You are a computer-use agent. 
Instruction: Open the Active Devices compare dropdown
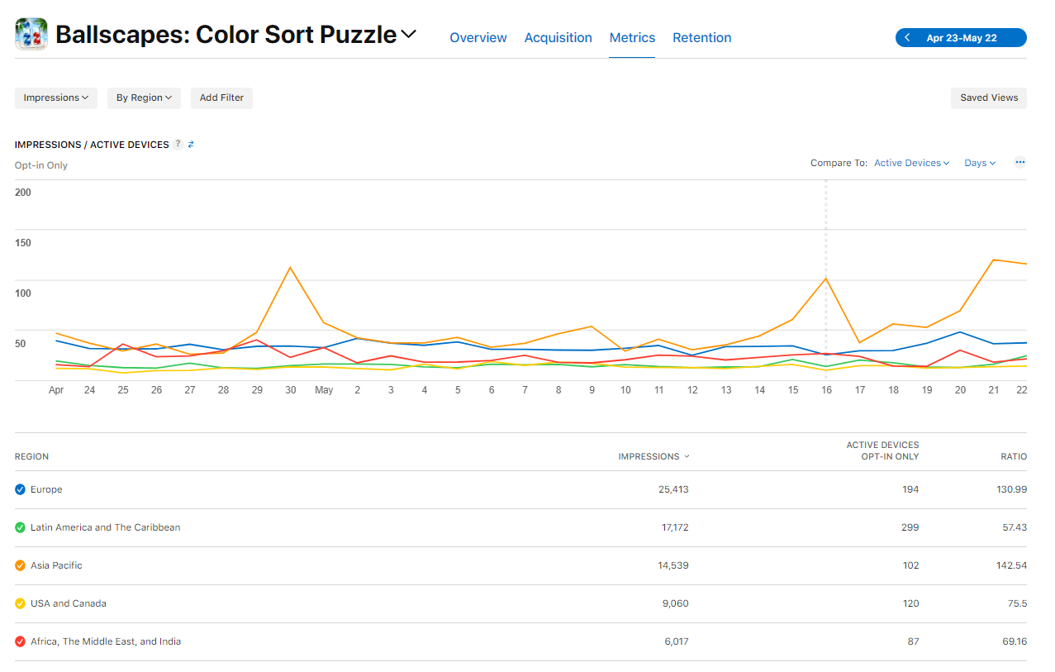click(x=912, y=163)
